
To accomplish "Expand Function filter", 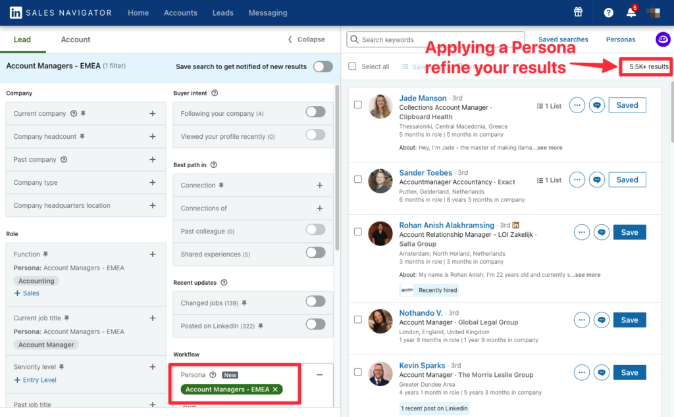I will click(x=153, y=255).
